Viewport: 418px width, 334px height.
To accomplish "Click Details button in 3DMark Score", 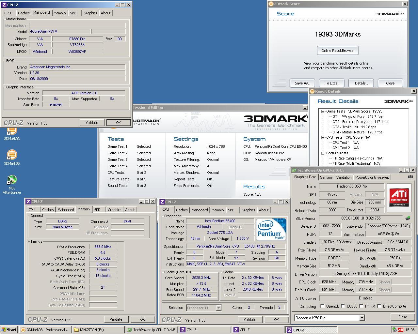I will [x=362, y=83].
